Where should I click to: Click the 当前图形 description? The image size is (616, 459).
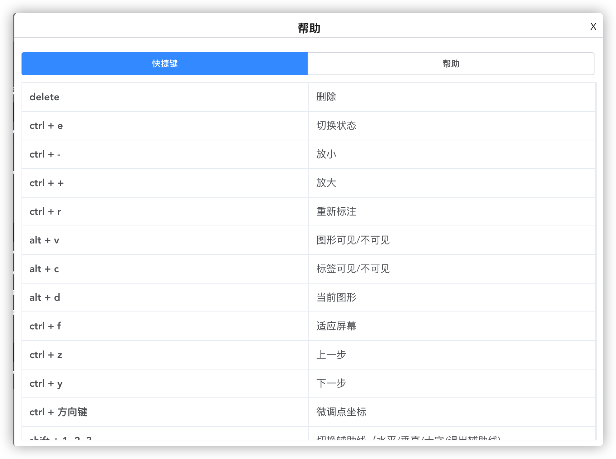[x=452, y=298]
